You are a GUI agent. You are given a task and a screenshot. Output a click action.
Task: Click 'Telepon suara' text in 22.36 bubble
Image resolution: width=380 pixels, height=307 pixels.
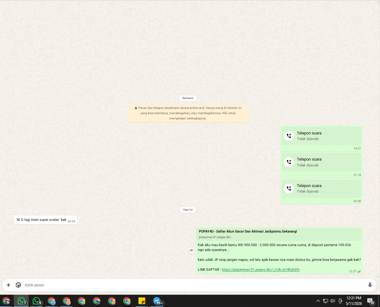(x=309, y=186)
